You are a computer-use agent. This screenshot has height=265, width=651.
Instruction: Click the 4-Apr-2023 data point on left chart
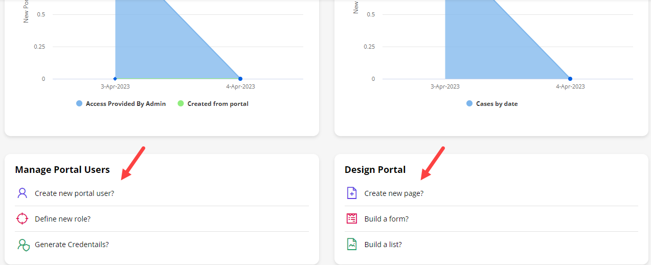240,79
